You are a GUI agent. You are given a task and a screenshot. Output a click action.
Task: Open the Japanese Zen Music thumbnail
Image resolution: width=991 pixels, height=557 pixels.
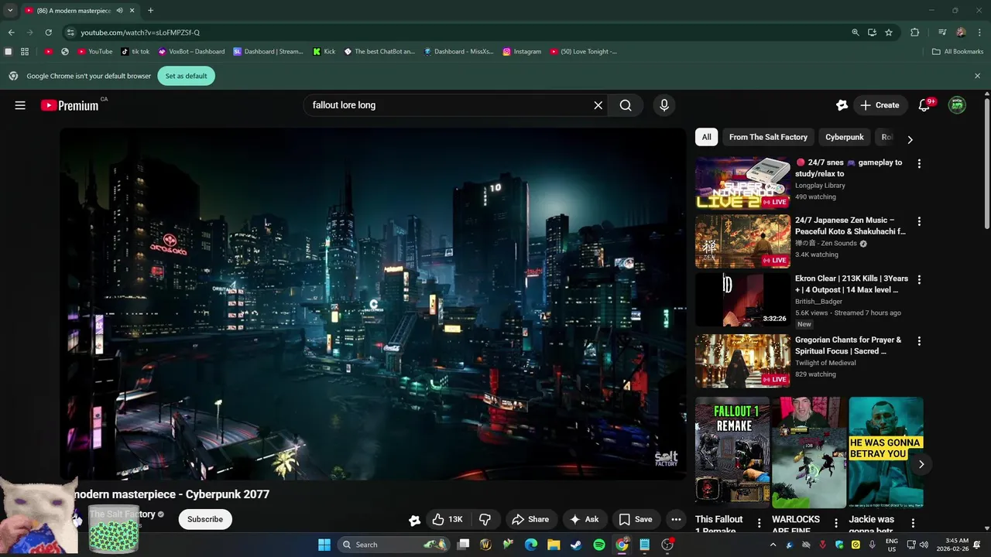[742, 241]
